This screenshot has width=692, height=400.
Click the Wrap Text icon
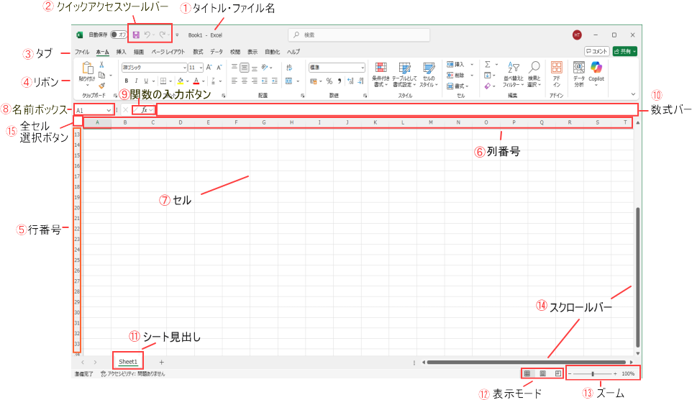point(289,68)
